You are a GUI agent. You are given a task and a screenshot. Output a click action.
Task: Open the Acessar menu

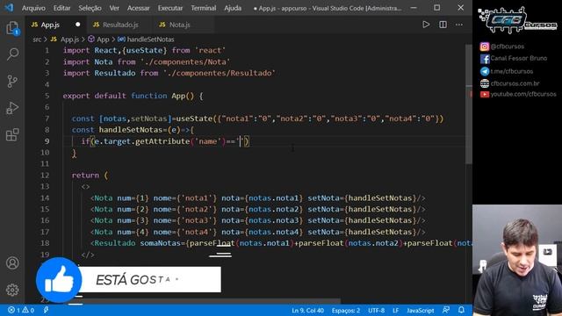click(138, 8)
